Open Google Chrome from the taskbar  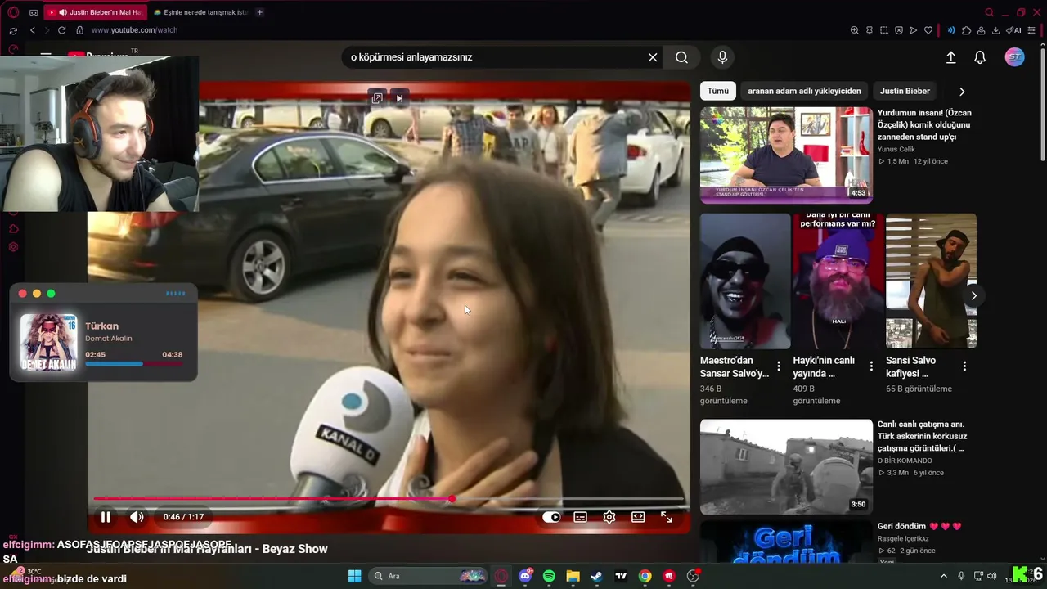pos(645,576)
